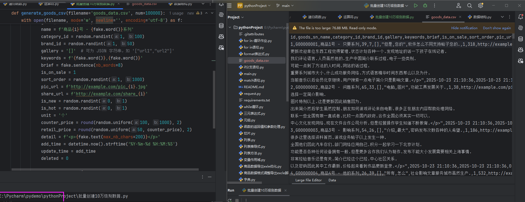525x202 pixels.
Task: Click Don't show again link
Action: pos(497,28)
